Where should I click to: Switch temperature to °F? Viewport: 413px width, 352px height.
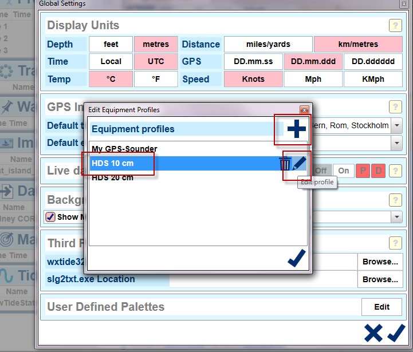click(x=156, y=79)
